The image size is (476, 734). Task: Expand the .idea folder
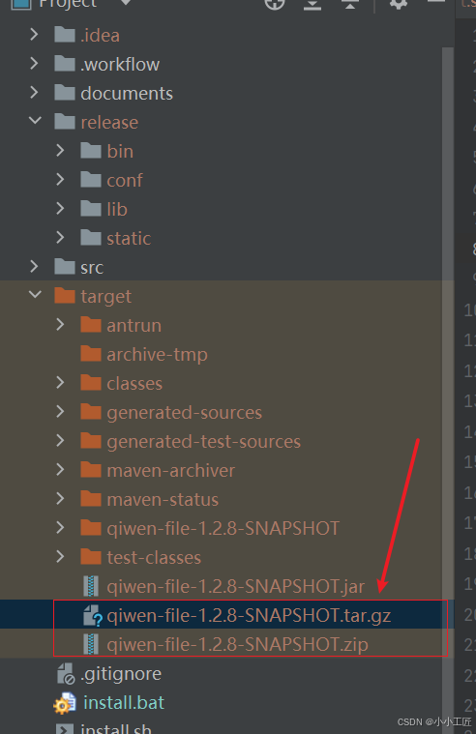pos(34,34)
